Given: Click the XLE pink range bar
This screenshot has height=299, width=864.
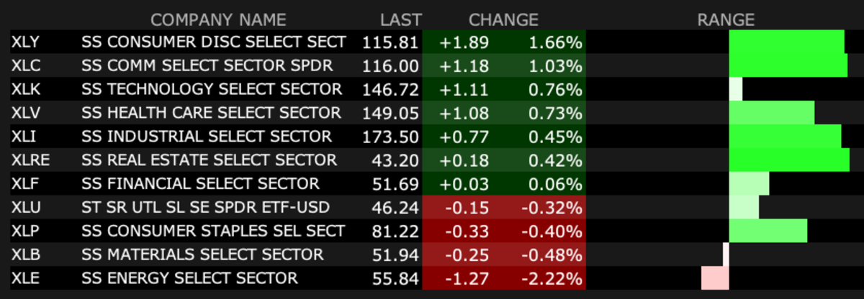Looking at the screenshot, I should (711, 278).
